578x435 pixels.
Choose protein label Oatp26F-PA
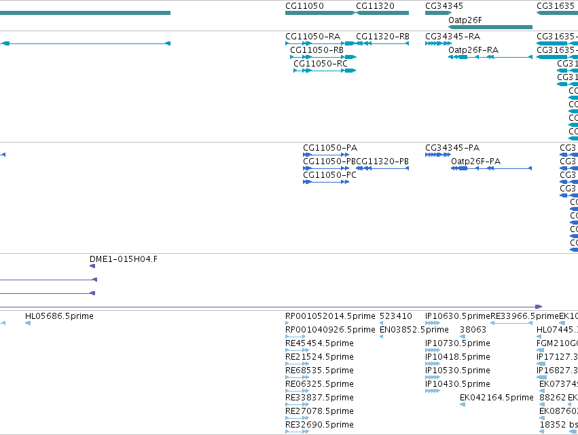click(475, 162)
